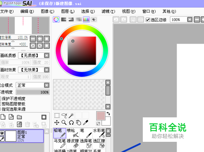This screenshot has height=152, width=204.
Task: Select the rotate view tool
Action: pos(71,123)
